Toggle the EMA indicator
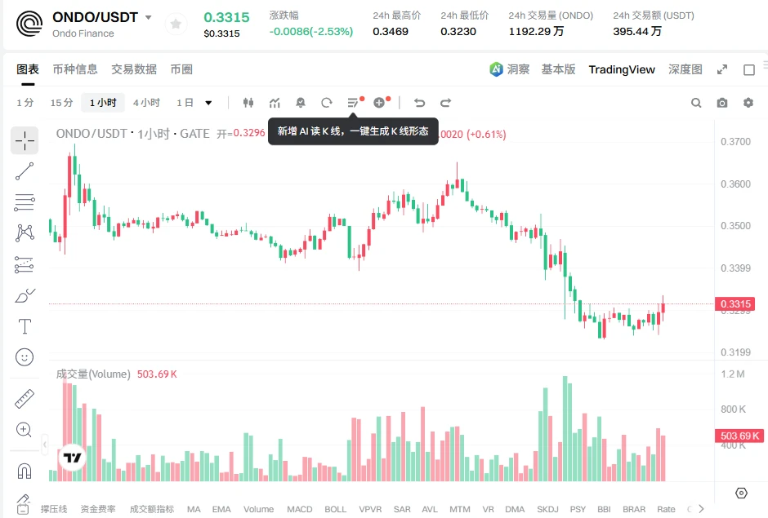 [221, 509]
